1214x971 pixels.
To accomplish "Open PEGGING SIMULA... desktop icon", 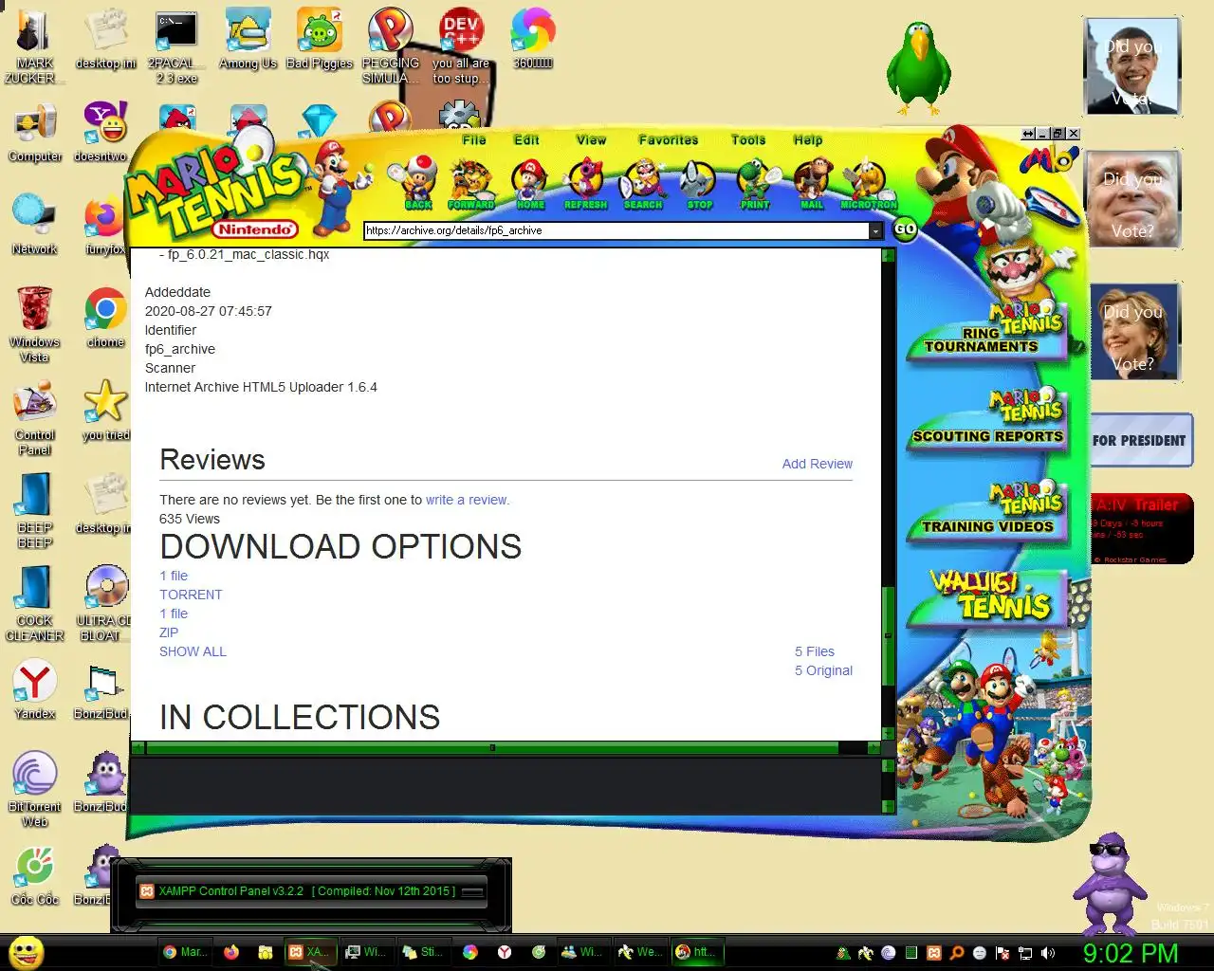I will tap(391, 46).
